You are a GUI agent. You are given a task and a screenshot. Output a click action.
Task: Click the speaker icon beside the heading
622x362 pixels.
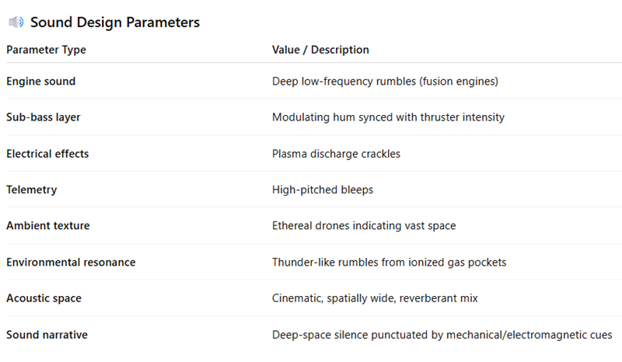16,23
